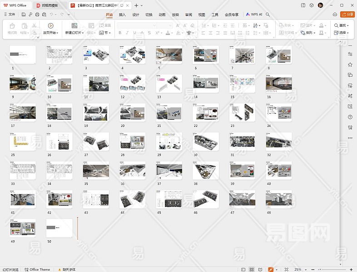Switch to normal view in status bar
This screenshot has width=357, height=272.
(x=243, y=269)
